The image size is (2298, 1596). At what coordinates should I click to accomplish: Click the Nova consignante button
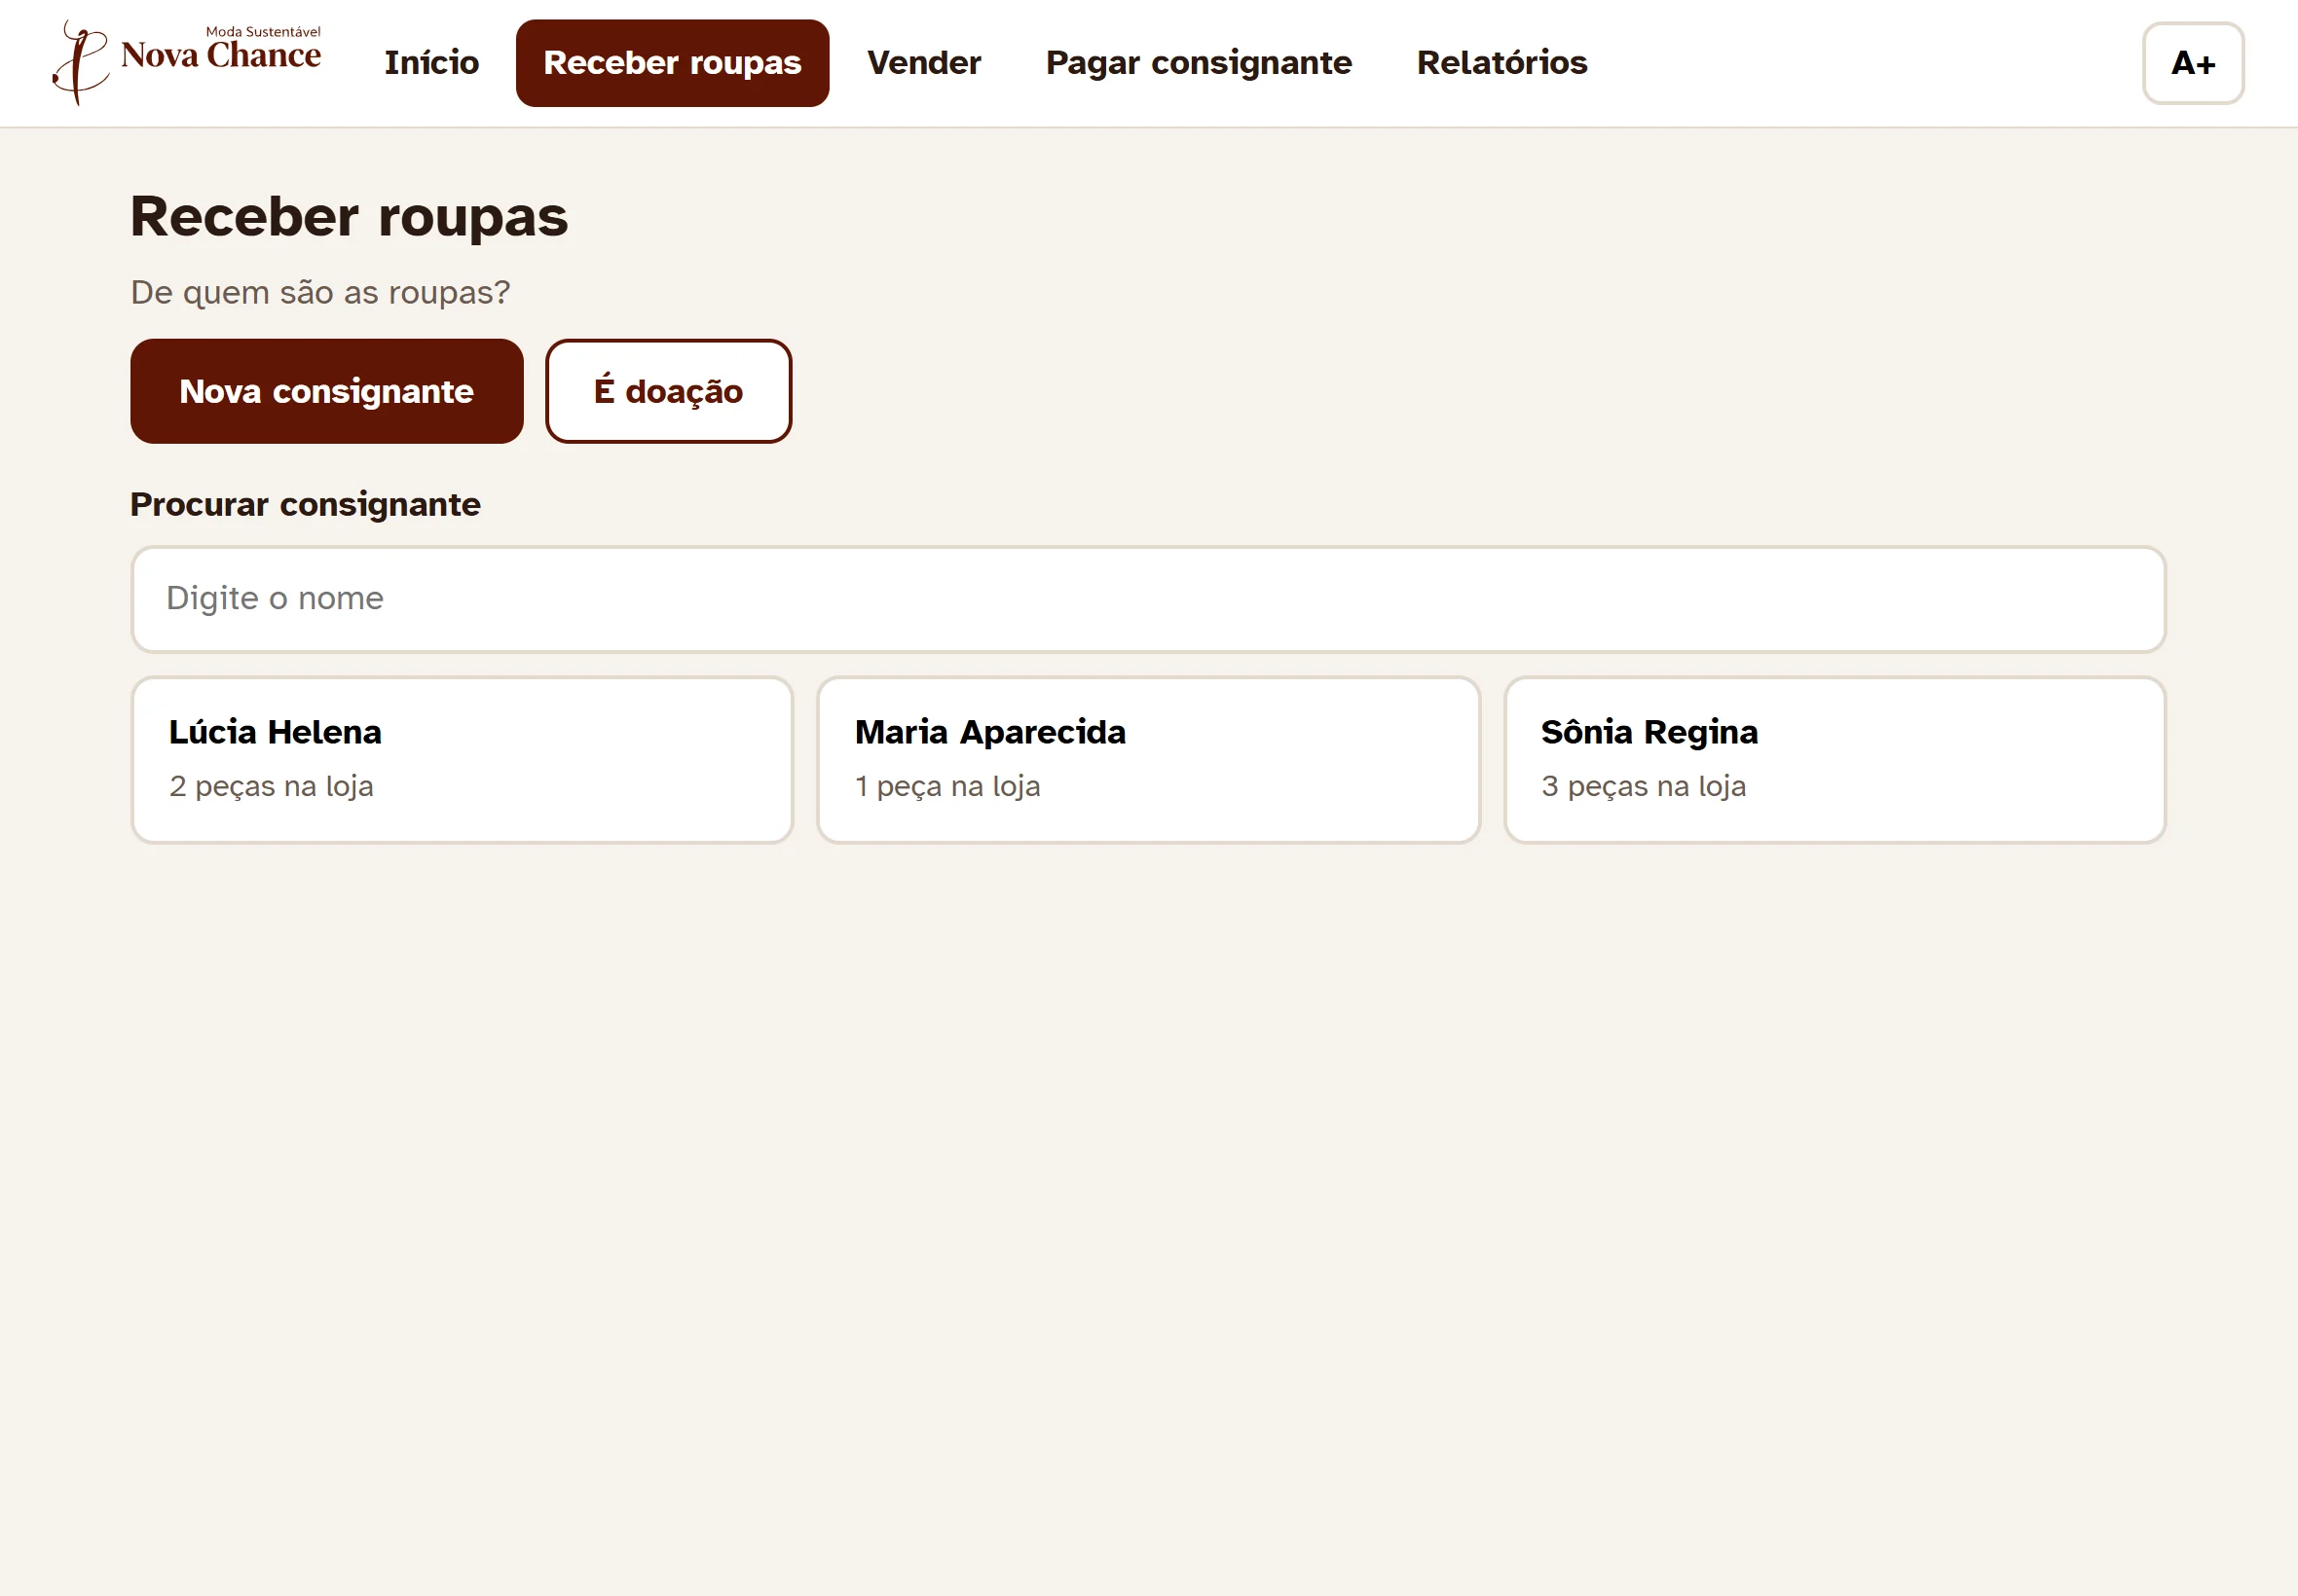click(327, 391)
